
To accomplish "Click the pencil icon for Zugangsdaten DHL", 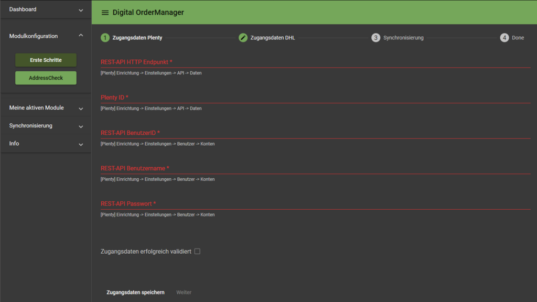I will [x=243, y=38].
